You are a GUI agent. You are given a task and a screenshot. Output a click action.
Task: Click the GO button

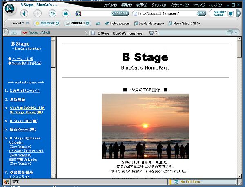(x=201, y=13)
